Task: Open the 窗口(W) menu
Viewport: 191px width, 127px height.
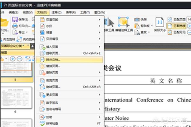Action: [x=100, y=12]
